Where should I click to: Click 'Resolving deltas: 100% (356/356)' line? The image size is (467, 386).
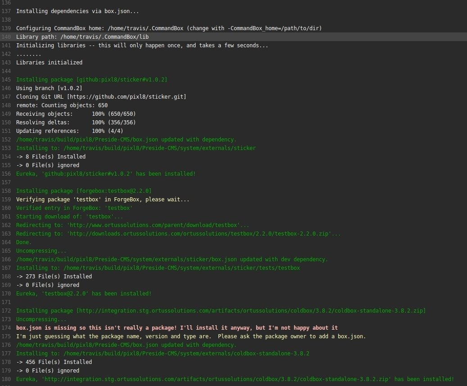click(x=76, y=123)
